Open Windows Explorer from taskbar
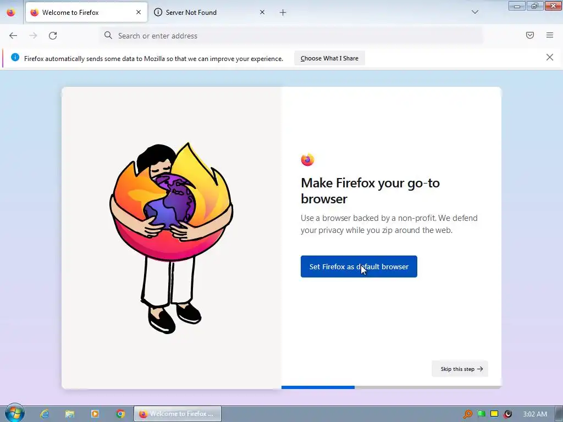 point(70,414)
